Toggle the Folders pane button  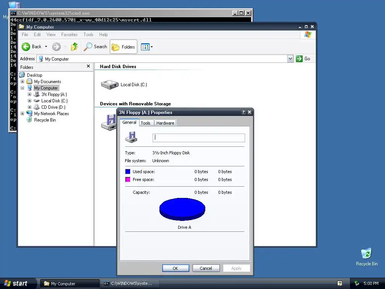(x=123, y=47)
